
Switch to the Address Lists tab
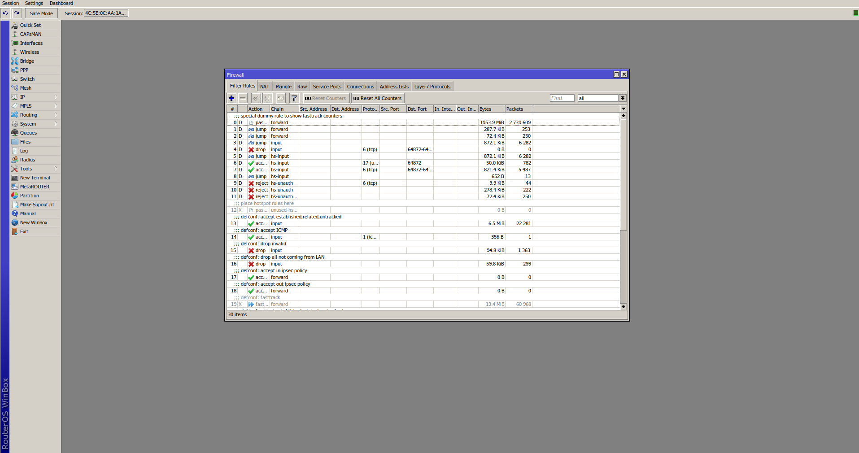(x=394, y=87)
